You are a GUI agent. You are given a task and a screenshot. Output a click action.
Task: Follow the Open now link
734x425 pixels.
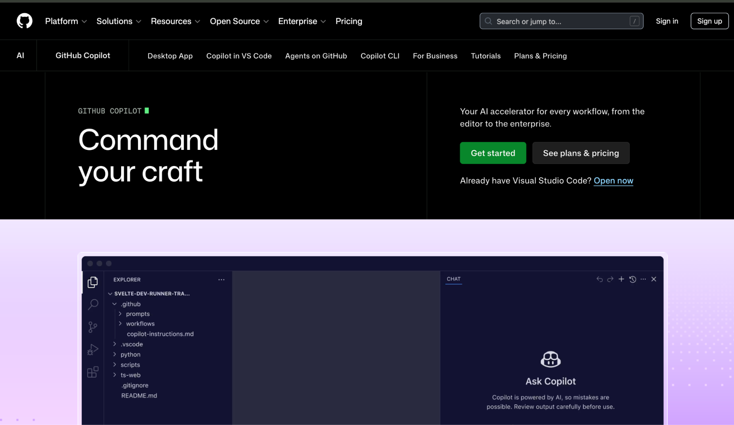click(613, 181)
